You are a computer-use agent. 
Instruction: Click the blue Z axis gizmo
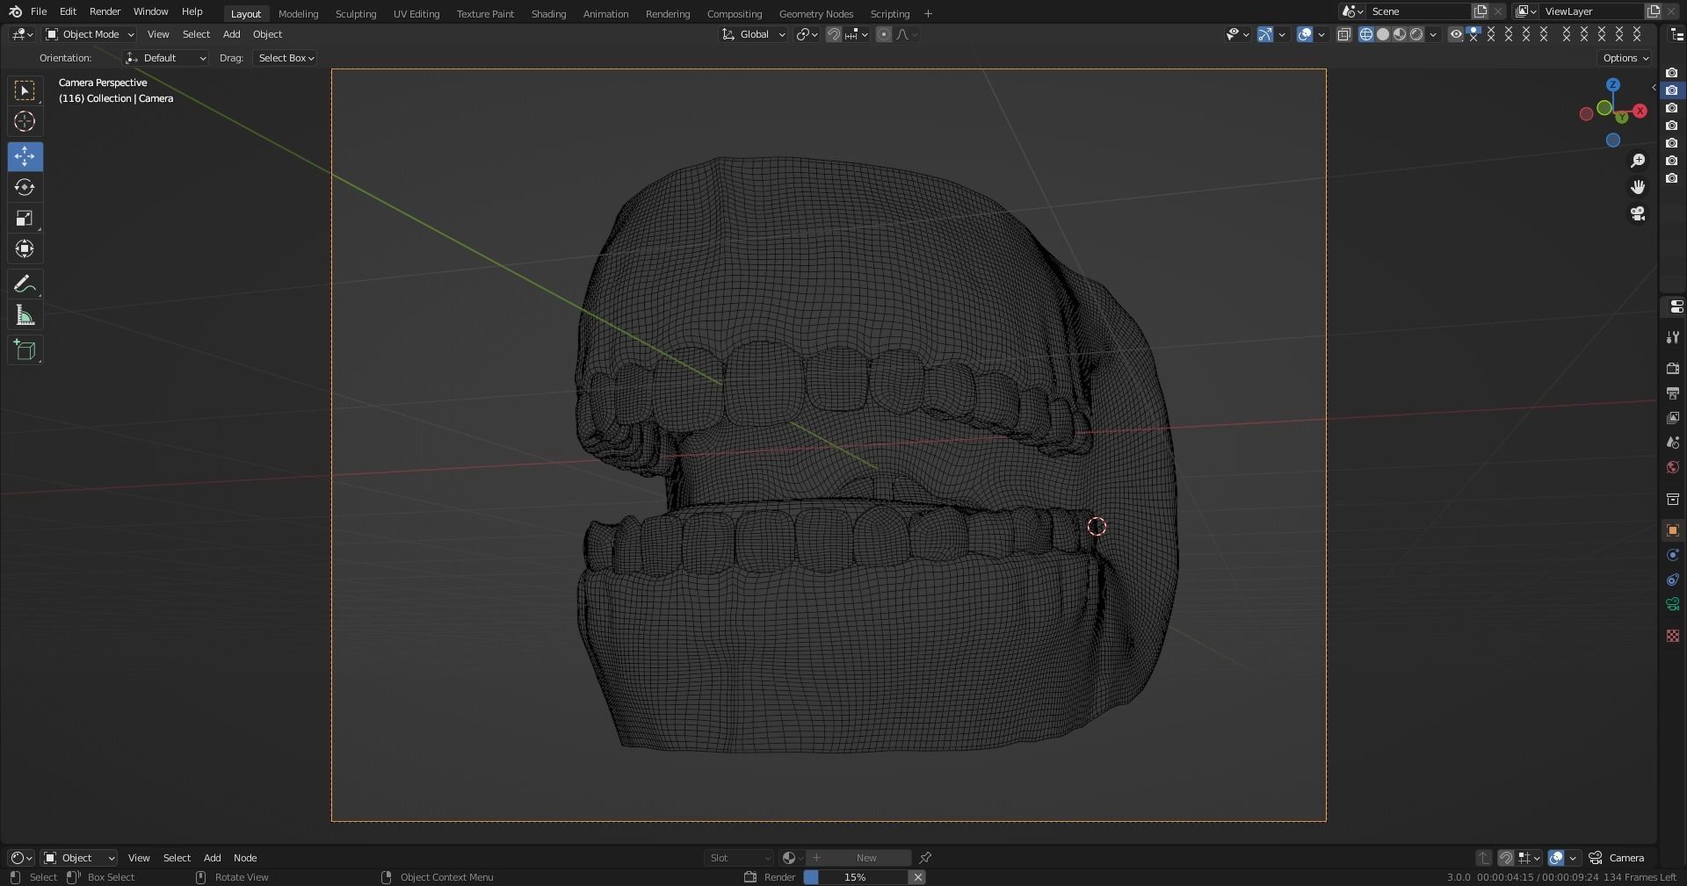[x=1613, y=85]
